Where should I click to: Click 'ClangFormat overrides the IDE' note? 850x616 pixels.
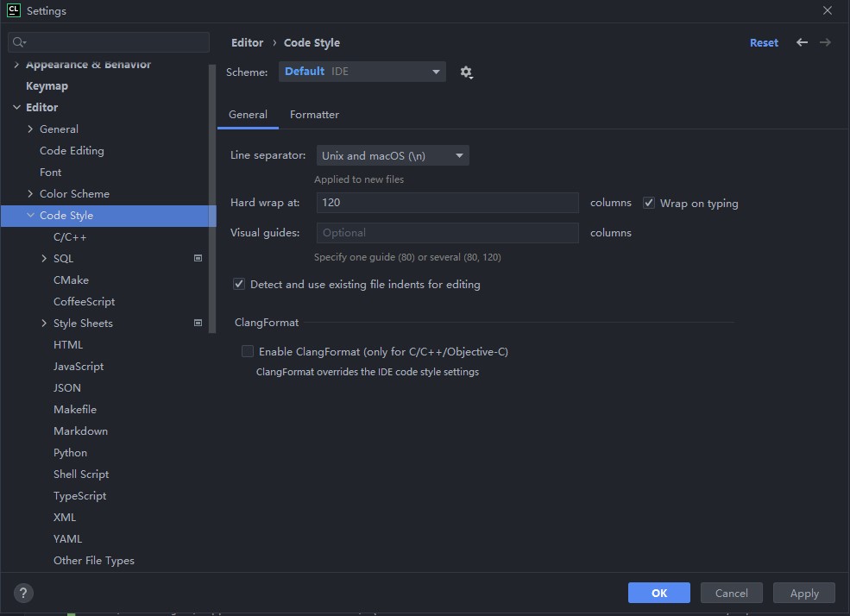coord(368,372)
